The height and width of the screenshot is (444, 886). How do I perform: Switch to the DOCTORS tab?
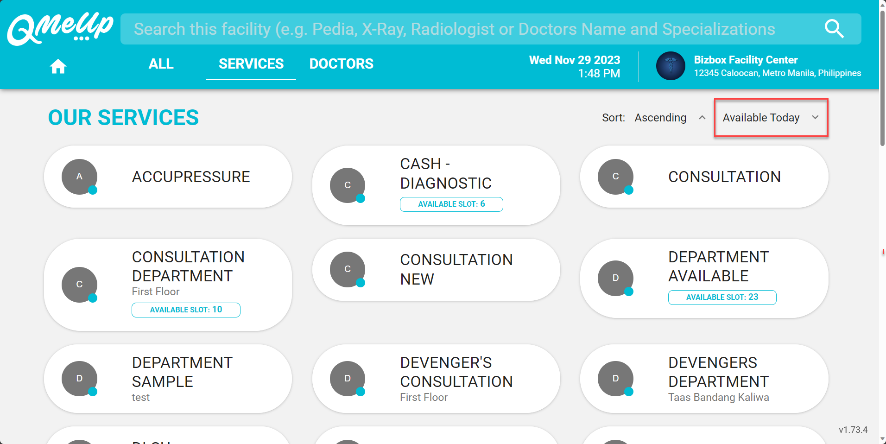tap(341, 63)
